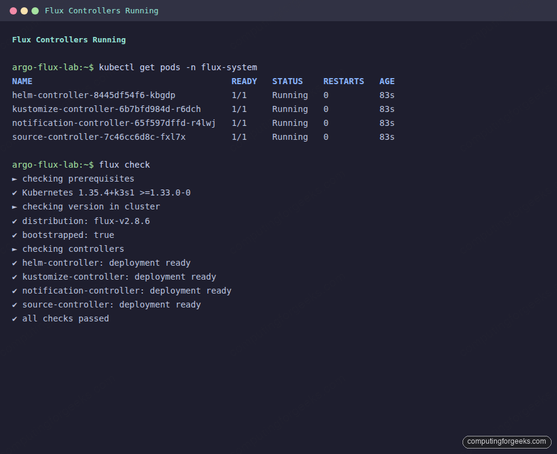Click the NAME column header
The height and width of the screenshot is (454, 557).
point(22,81)
